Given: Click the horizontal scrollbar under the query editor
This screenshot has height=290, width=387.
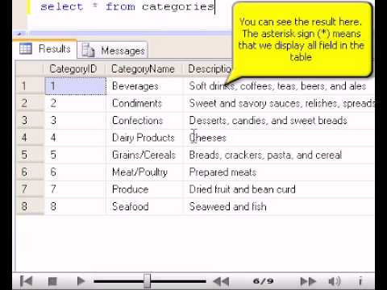Looking at the screenshot, I should [x=123, y=34].
